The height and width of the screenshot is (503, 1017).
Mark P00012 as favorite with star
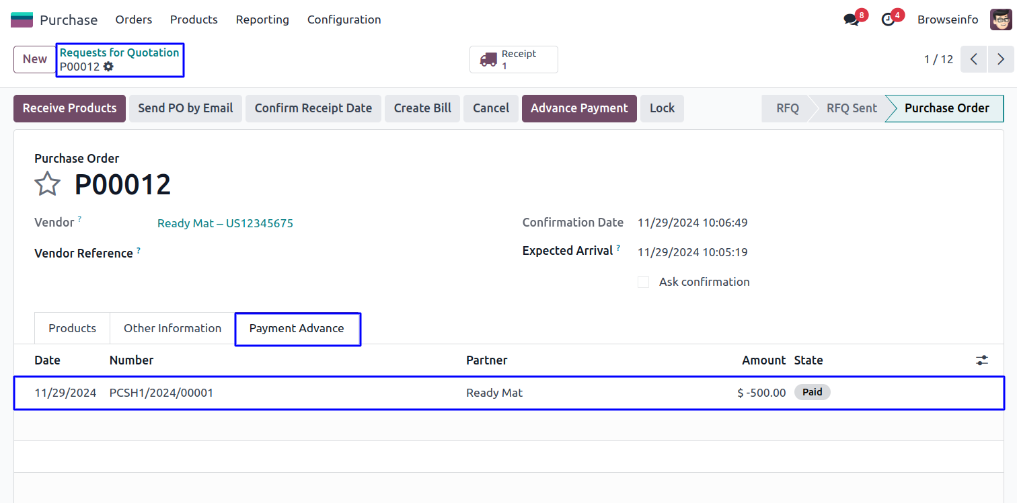(48, 184)
